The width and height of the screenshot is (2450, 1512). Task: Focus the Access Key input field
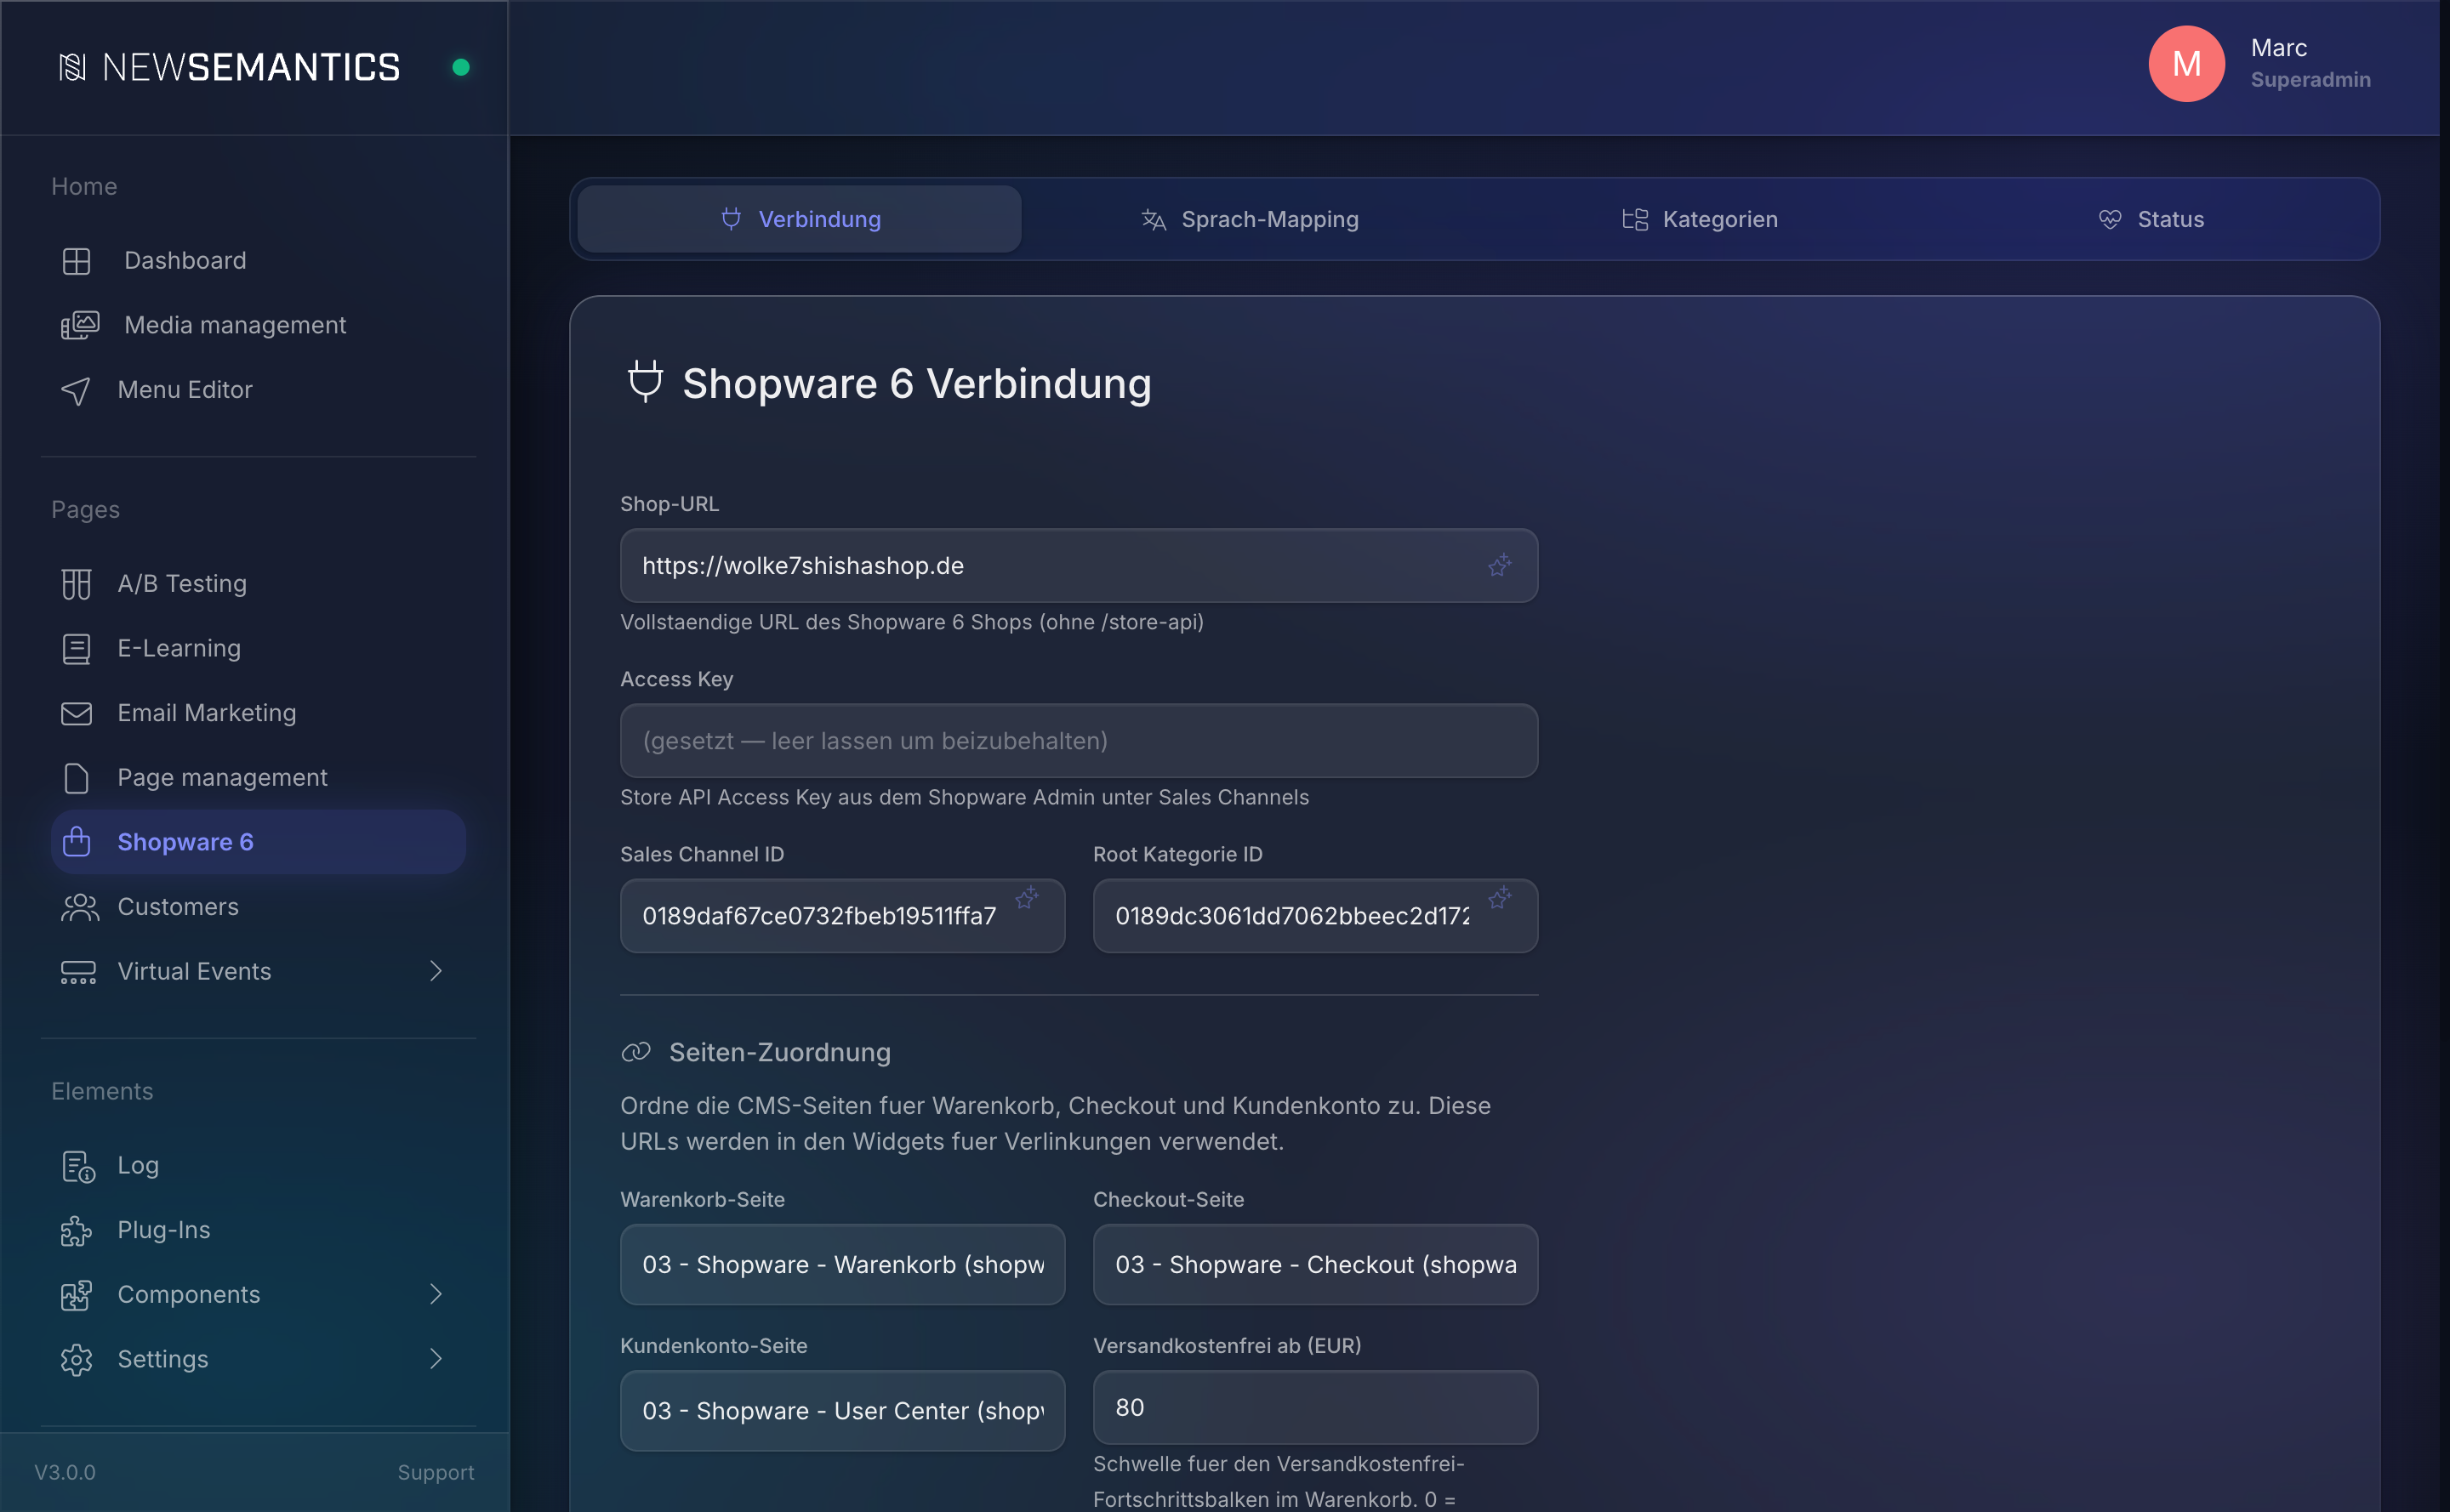click(1079, 741)
